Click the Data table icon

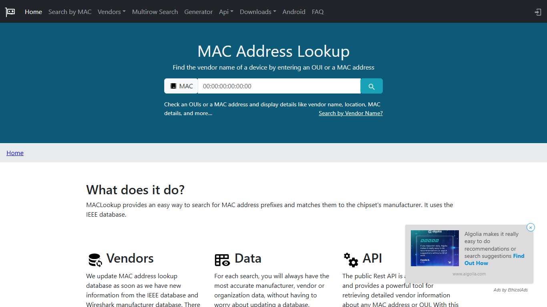pos(222,259)
